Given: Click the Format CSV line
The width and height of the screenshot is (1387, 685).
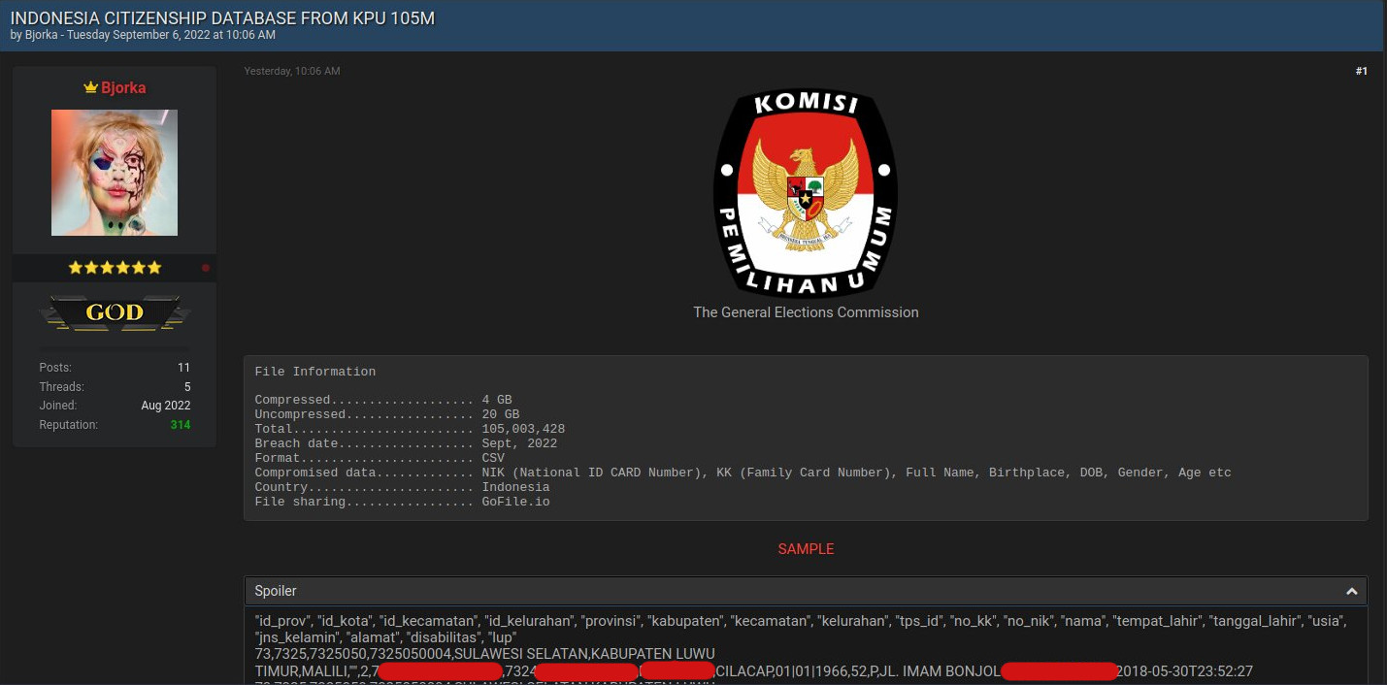Looking at the screenshot, I should click(380, 458).
